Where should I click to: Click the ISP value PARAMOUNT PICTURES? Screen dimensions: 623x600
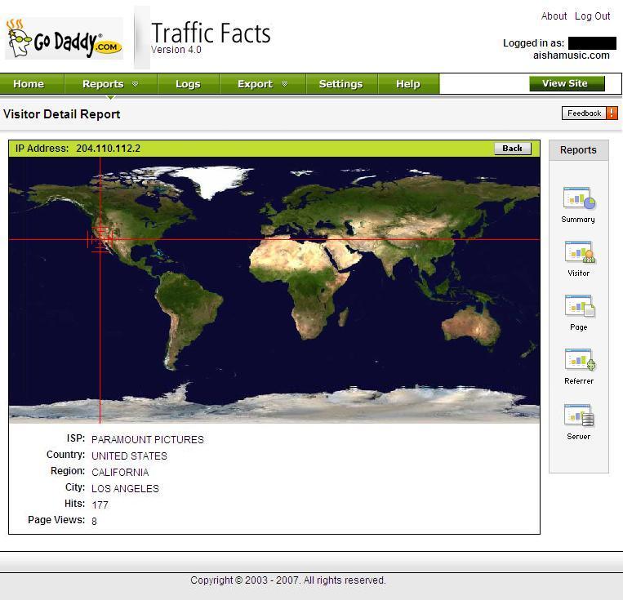coord(148,439)
